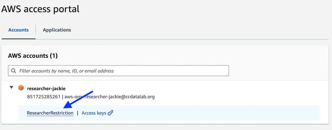
Task: Collapse the researcher-jackie account triangle
Action: [x=11, y=87]
